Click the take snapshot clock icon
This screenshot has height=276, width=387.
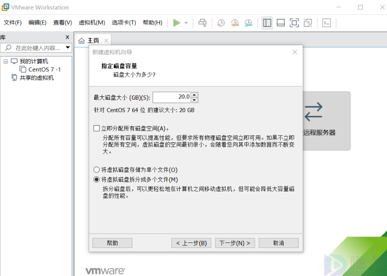click(221, 23)
